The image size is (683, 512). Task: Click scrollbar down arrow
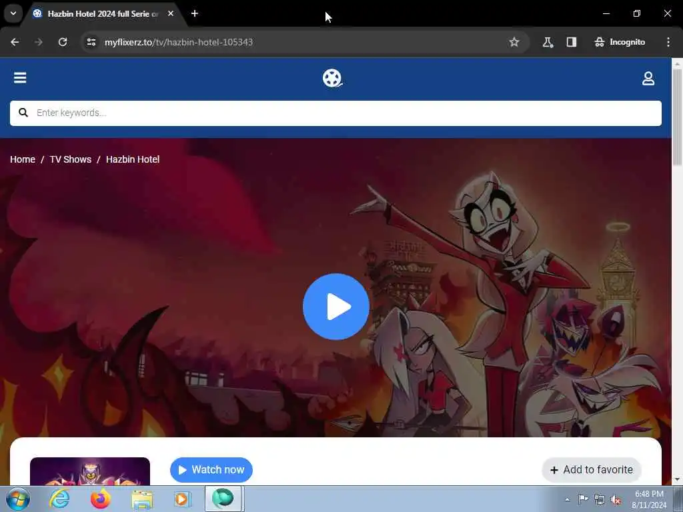(x=677, y=480)
